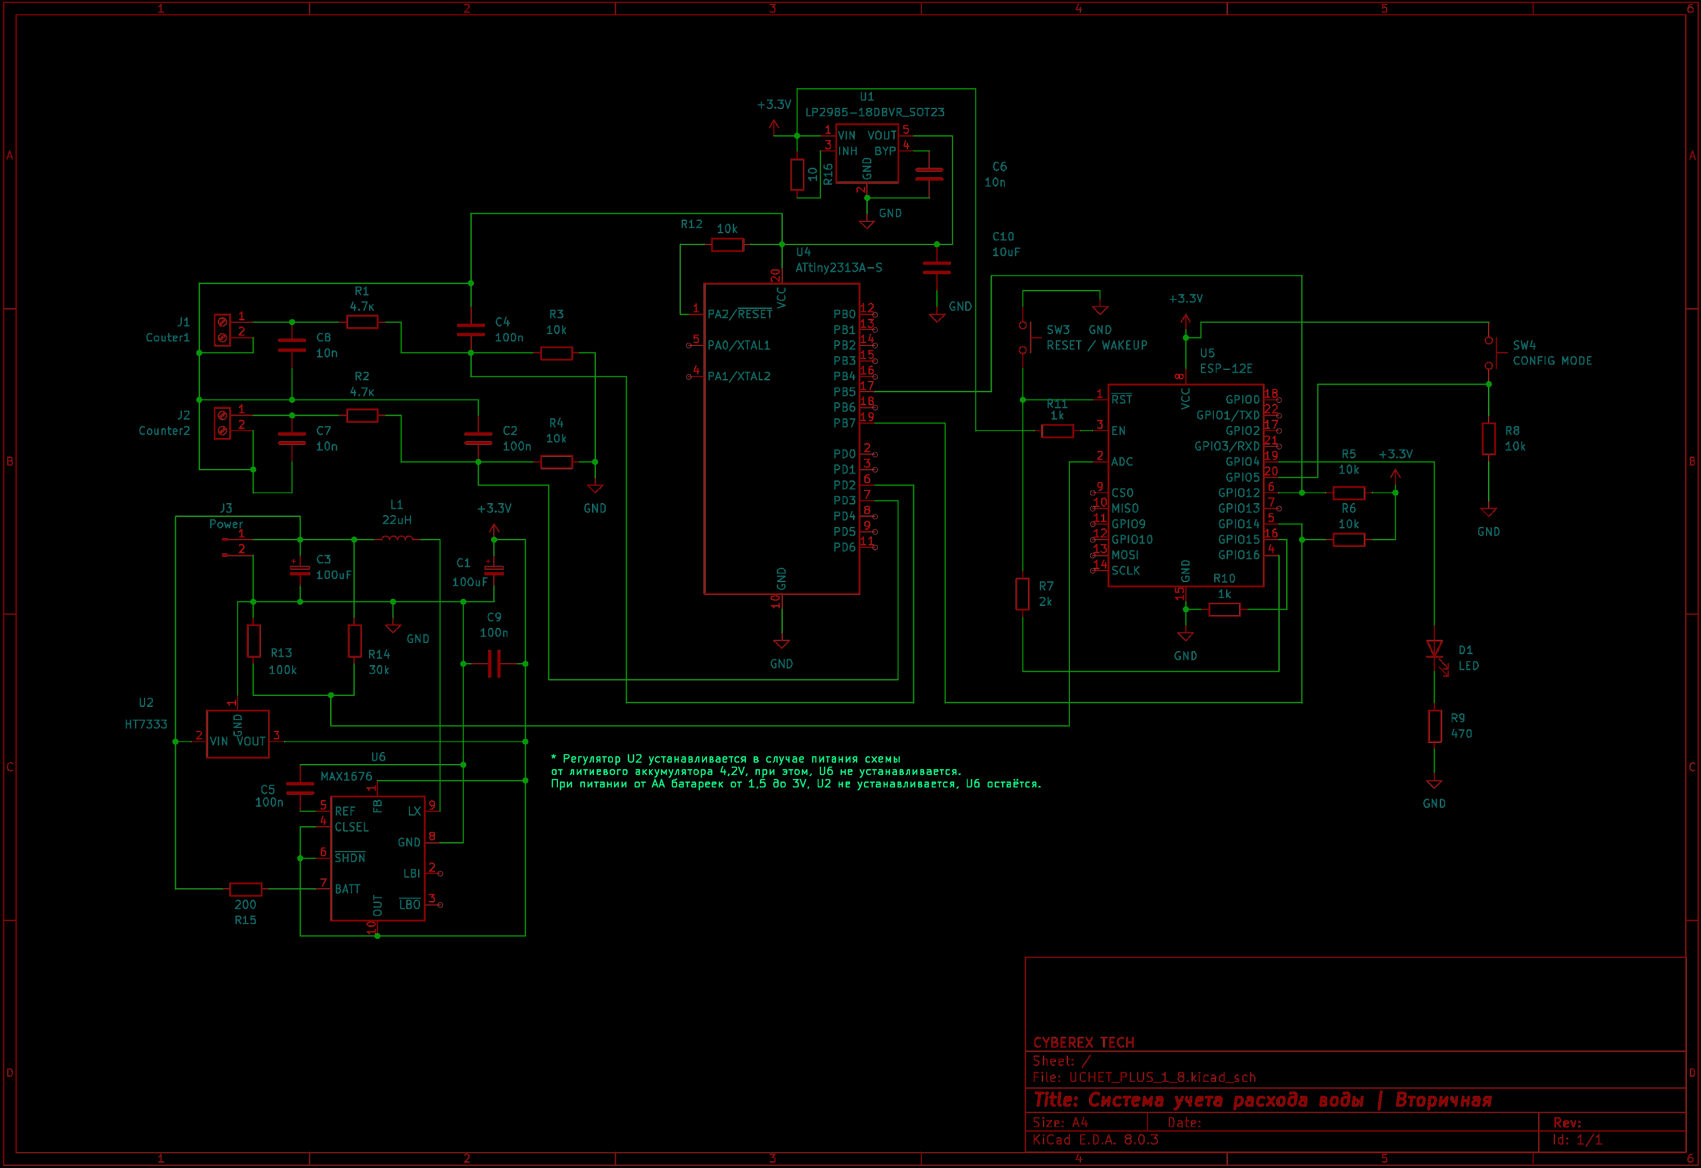Click the 'HT7333' value label
The height and width of the screenshot is (1168, 1701).
146,725
